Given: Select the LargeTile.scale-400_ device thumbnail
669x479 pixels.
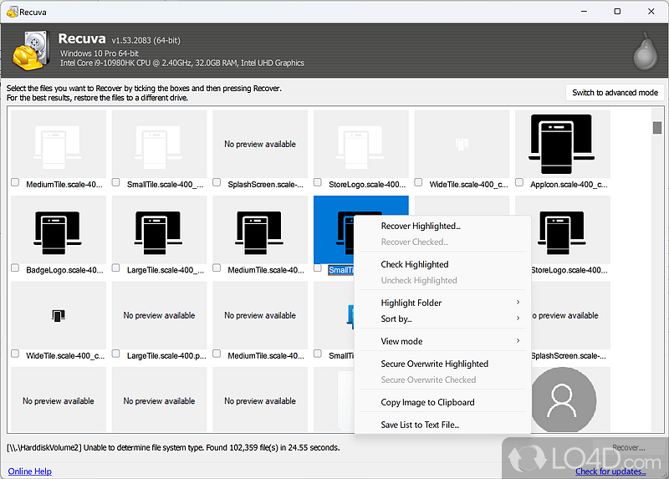Looking at the screenshot, I should (159, 230).
